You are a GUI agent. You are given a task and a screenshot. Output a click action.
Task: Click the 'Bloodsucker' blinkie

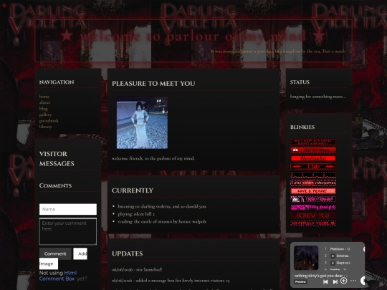313,158
